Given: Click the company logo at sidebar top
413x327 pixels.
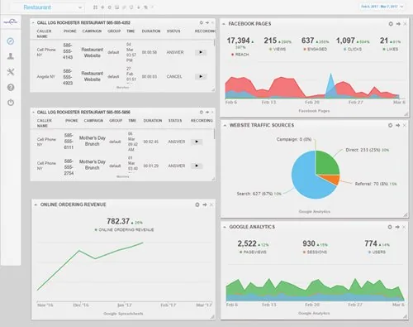Looking at the screenshot, I should (x=11, y=22).
